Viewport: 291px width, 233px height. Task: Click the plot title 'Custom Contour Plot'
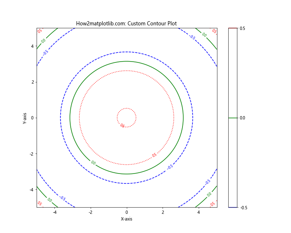tap(126, 24)
